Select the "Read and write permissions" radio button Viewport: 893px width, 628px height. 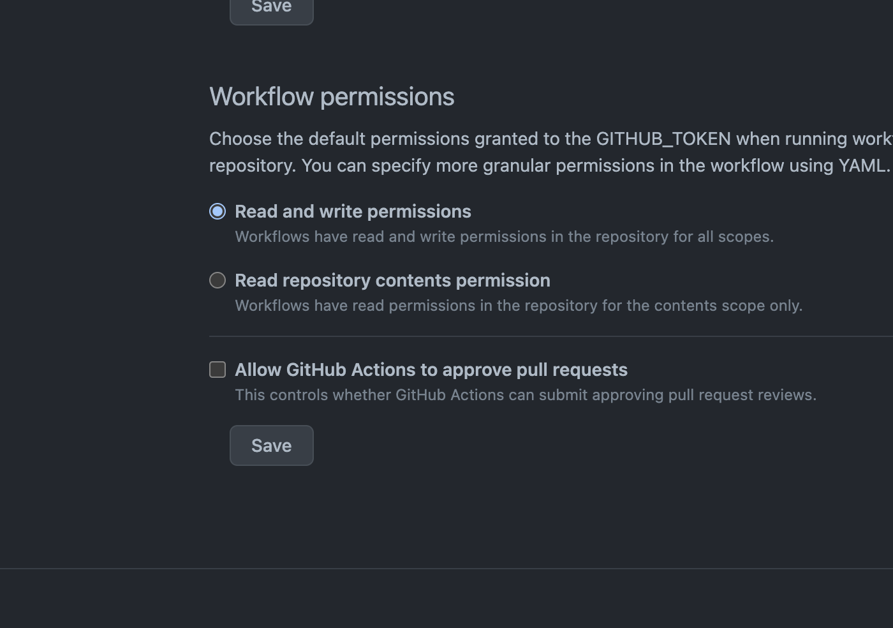pyautogui.click(x=218, y=211)
